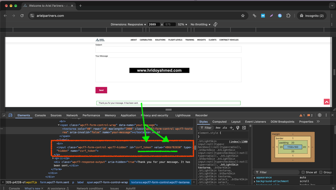Open the Event Listeners tab
This screenshot has height=190, width=336.
click(x=255, y=122)
